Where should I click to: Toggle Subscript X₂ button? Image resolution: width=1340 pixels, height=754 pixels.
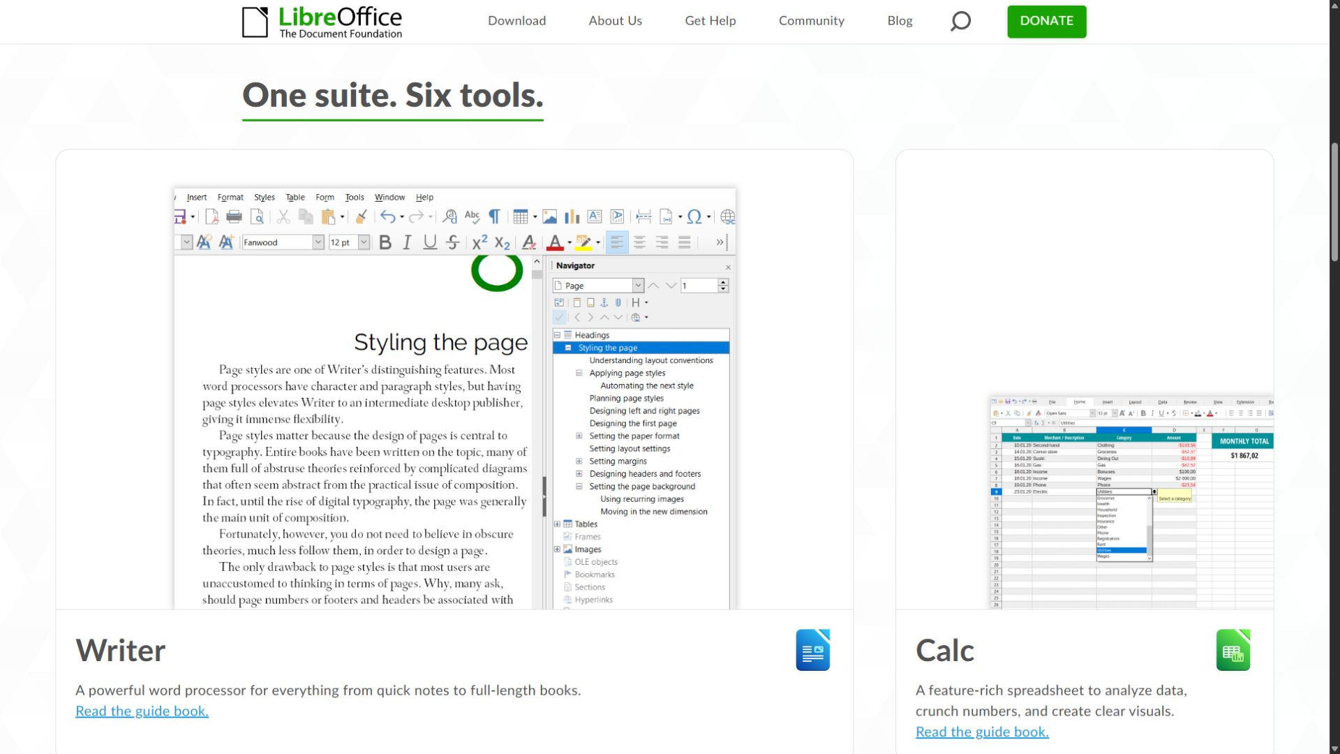click(502, 242)
